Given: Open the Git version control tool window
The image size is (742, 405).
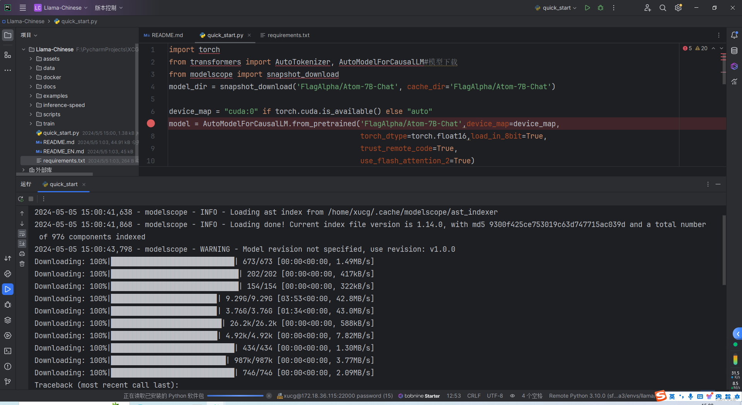Looking at the screenshot, I should (8, 382).
